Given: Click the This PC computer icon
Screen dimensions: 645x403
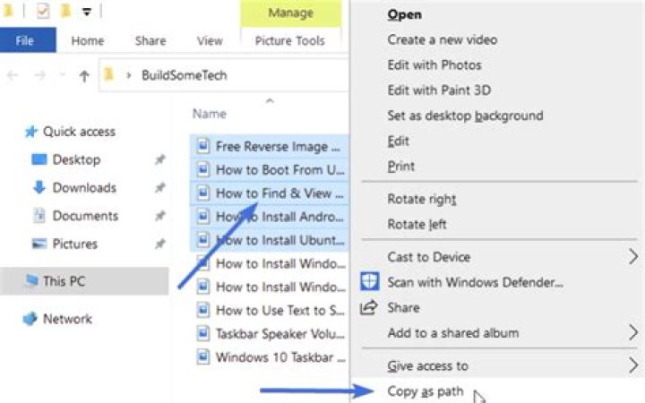Looking at the screenshot, I should [x=31, y=280].
